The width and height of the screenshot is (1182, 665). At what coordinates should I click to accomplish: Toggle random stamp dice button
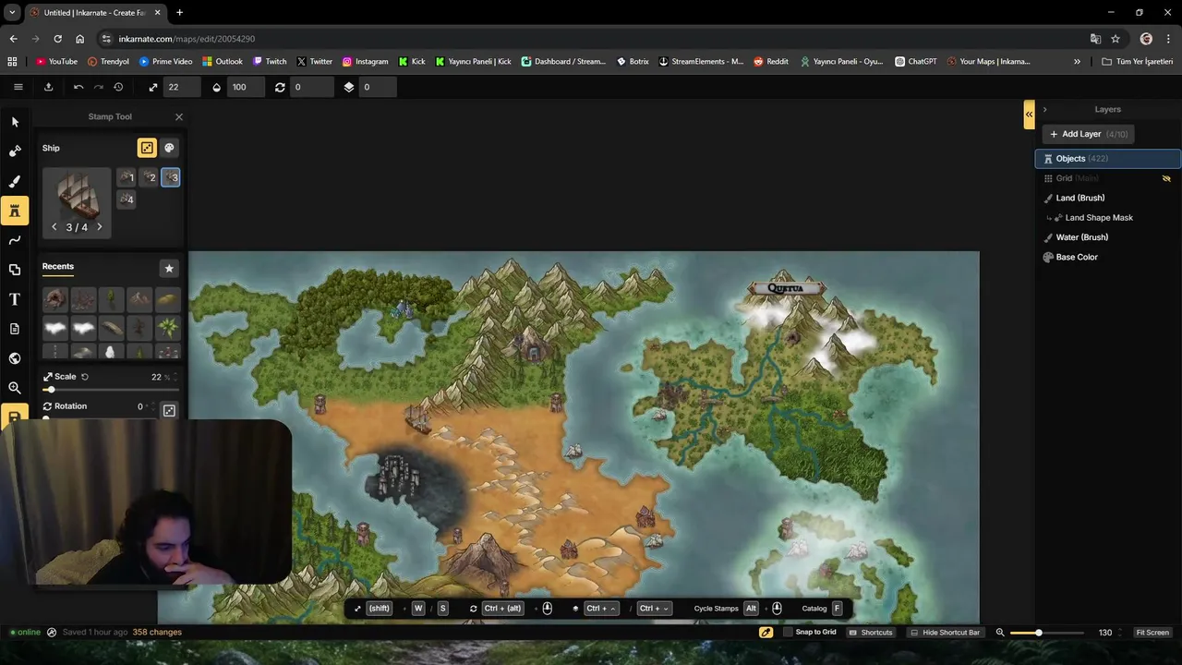point(147,148)
